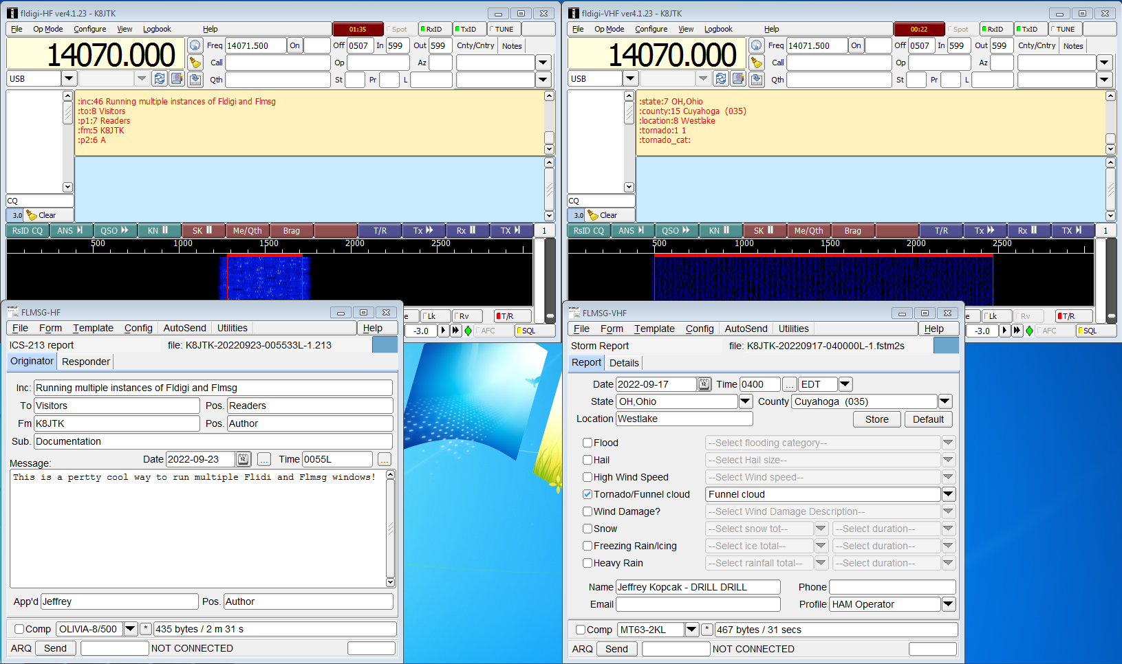Click the refresh icon beside USB in fldigi-VHF
The width and height of the screenshot is (1122, 664).
click(x=721, y=78)
